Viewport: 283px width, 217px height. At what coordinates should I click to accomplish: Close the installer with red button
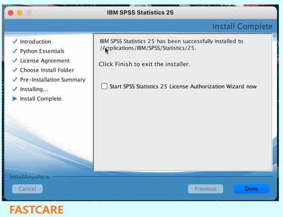point(11,13)
